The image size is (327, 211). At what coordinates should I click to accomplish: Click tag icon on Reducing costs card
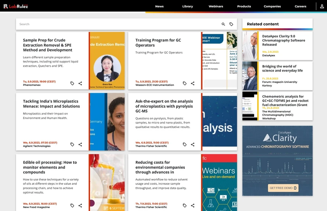tap(185, 205)
